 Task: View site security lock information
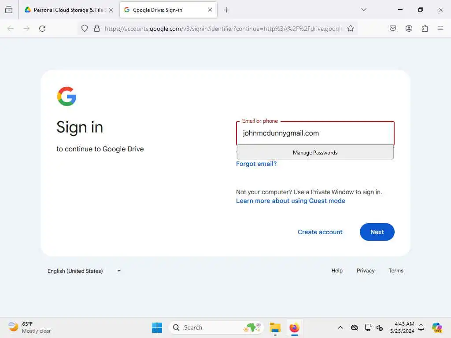(97, 28)
